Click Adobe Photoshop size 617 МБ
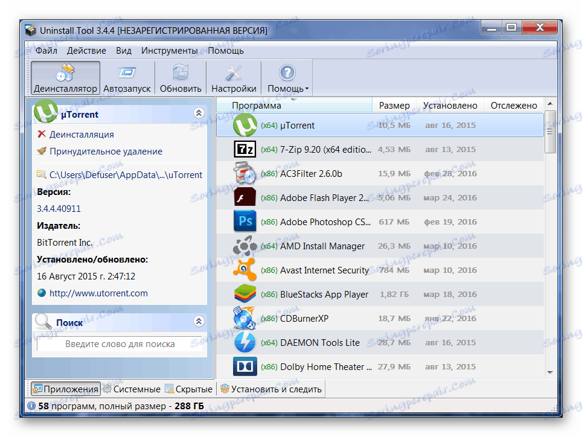 click(x=394, y=222)
